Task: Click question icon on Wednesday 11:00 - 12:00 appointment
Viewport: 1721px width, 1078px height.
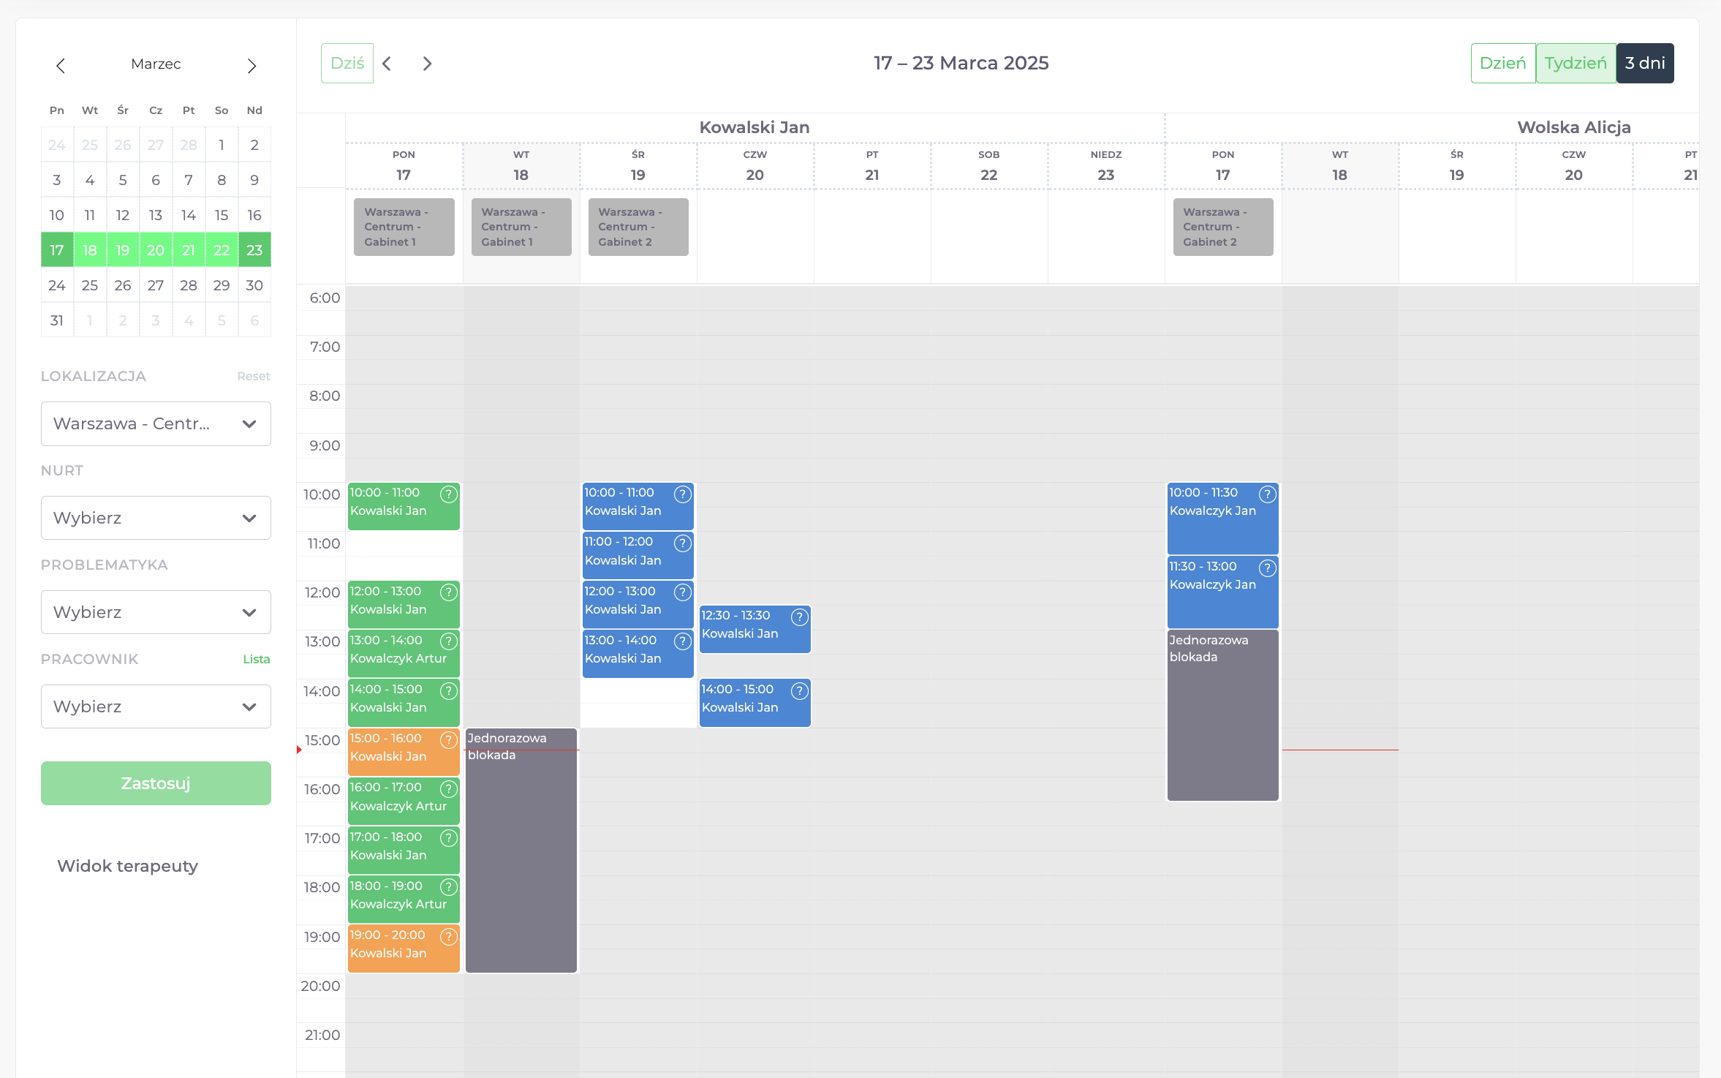Action: coord(683,543)
